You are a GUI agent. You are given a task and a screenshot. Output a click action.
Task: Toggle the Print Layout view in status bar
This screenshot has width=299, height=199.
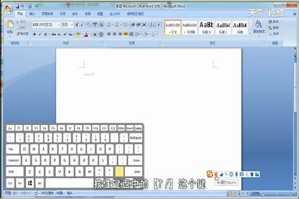230,193
